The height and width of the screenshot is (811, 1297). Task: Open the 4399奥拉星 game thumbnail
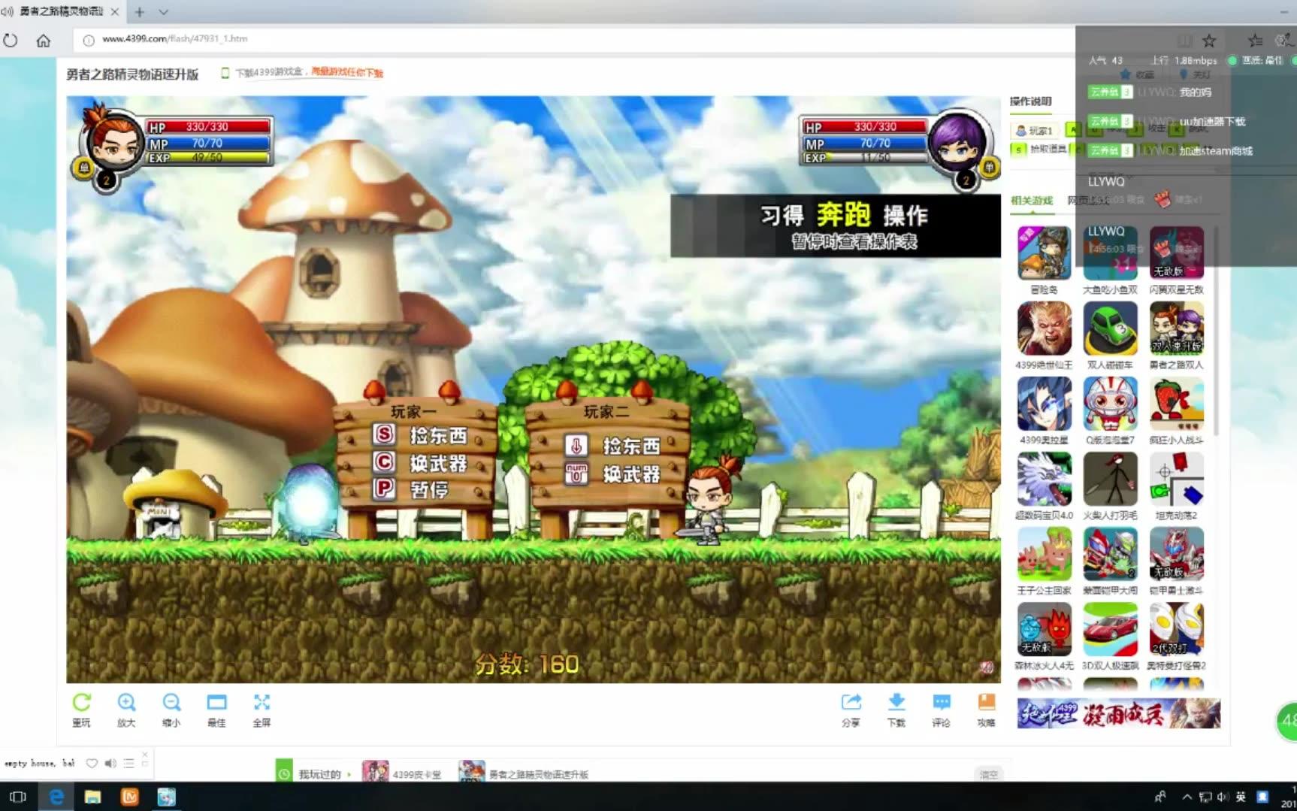point(1045,404)
